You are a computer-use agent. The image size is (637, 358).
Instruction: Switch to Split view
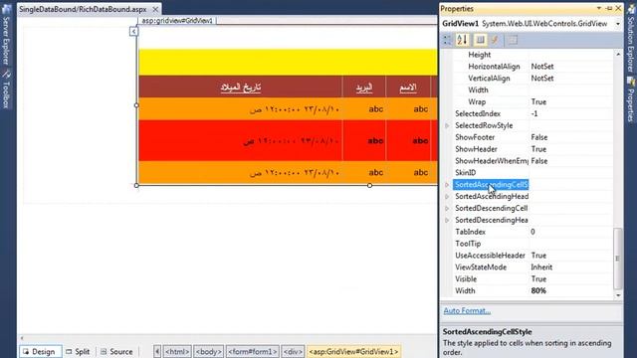point(78,351)
